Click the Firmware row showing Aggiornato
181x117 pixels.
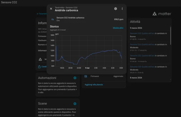point(104,76)
